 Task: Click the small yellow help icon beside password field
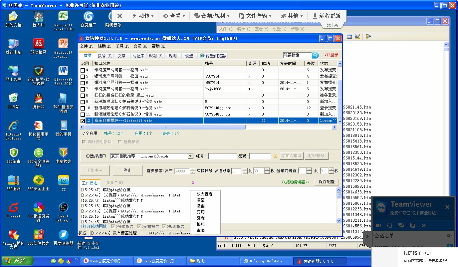point(275,156)
